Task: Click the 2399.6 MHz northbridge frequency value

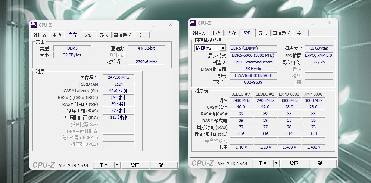Action: (146, 62)
